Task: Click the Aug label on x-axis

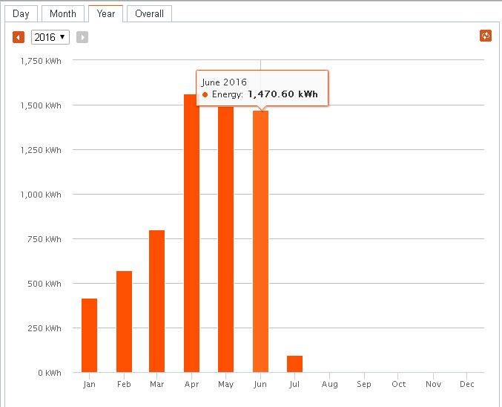Action: click(329, 385)
